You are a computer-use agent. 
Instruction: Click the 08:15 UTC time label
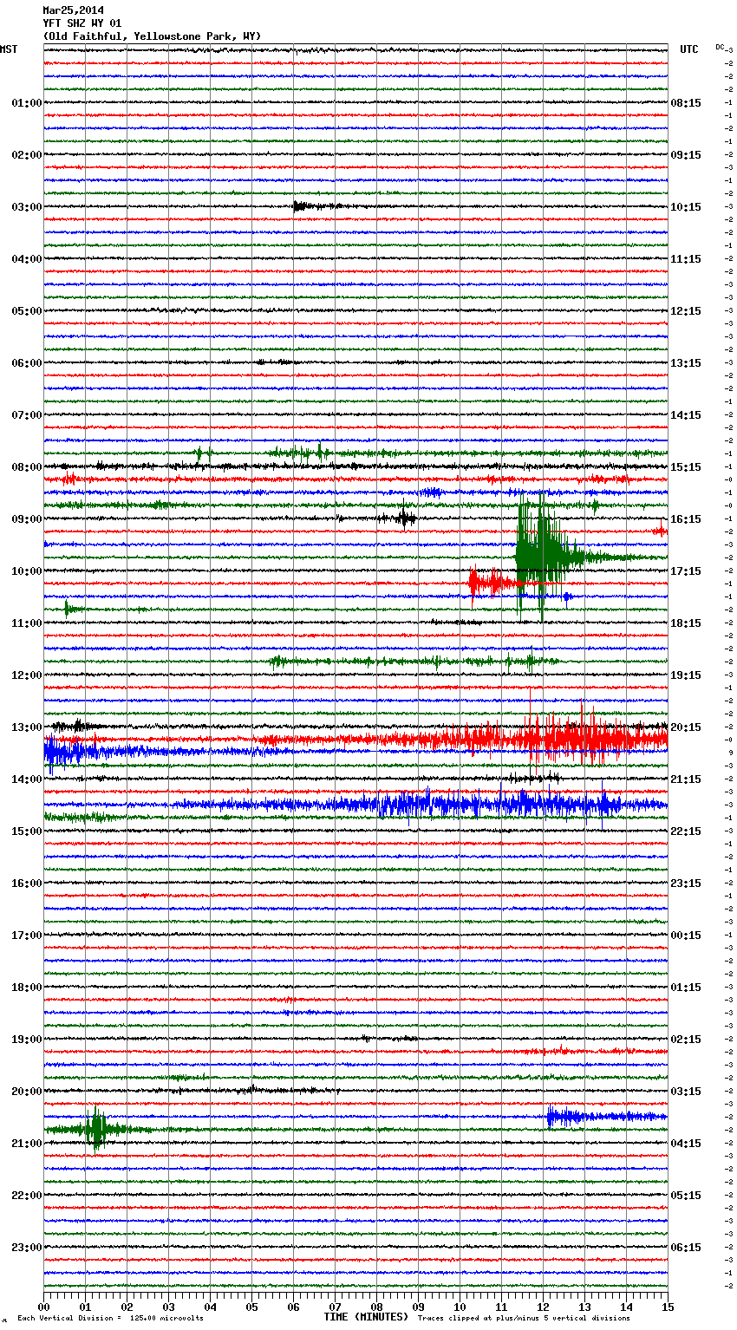pos(686,103)
